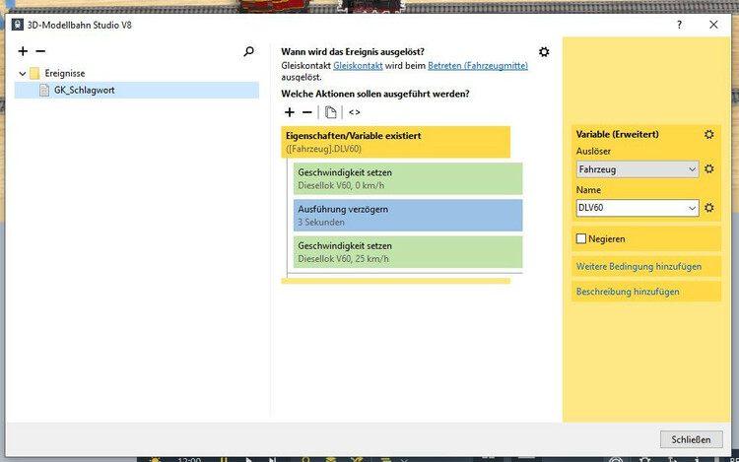Remove selected event with the minus icon
Image resolution: width=739 pixels, height=462 pixels.
click(40, 51)
